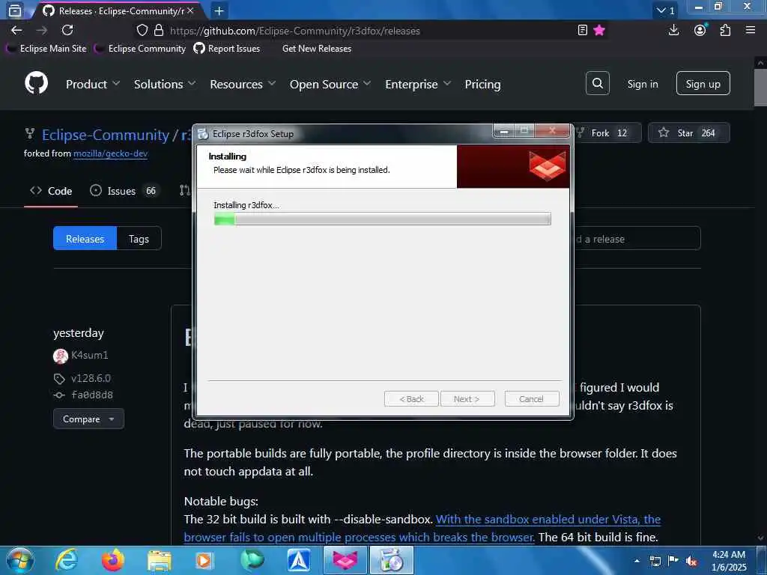Screen dimensions: 767x575
Task: Select the Tags tab button
Action: (139, 239)
